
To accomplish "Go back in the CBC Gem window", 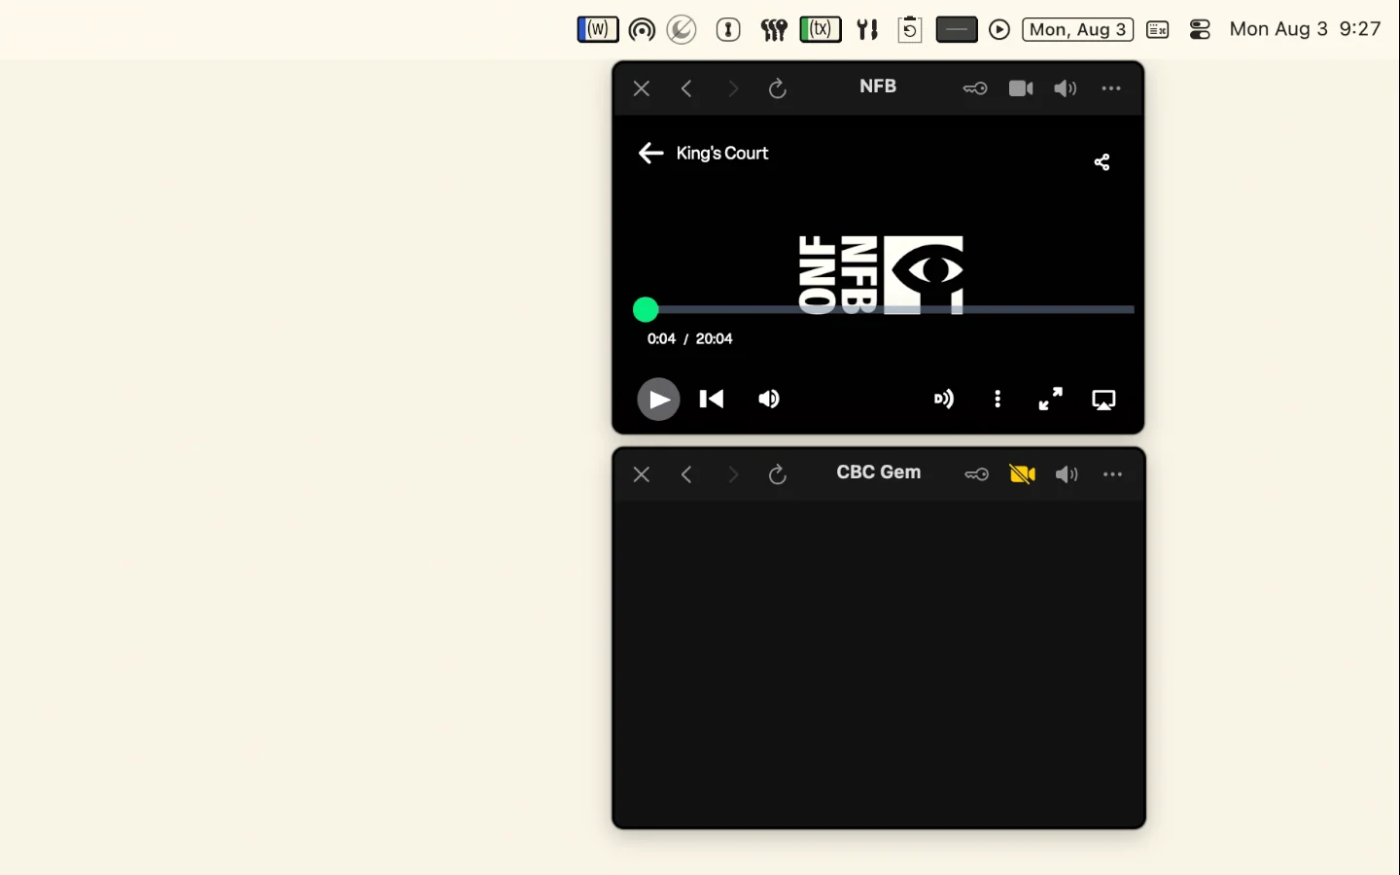I will 686,474.
